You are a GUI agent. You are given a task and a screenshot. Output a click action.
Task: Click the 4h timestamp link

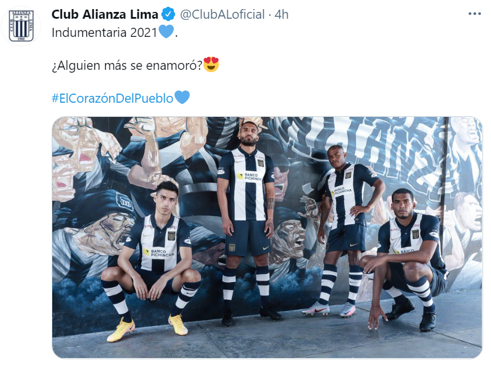point(281,14)
